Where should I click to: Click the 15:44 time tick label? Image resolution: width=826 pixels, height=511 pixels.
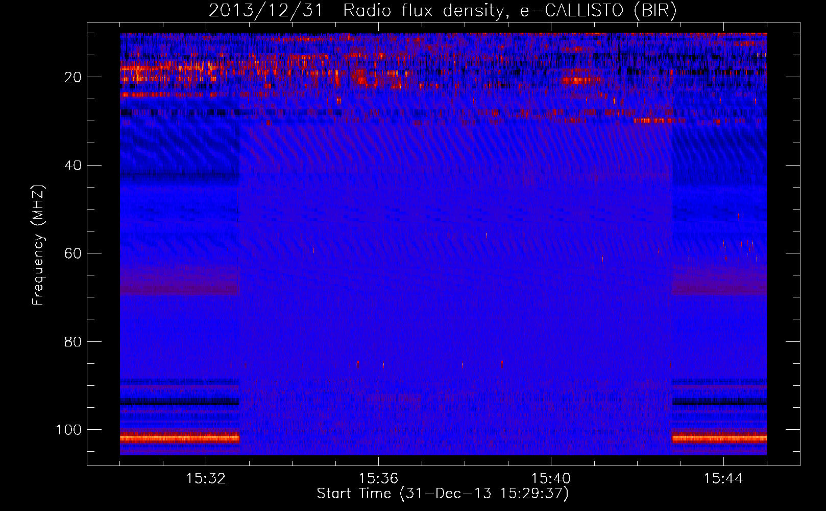click(723, 479)
